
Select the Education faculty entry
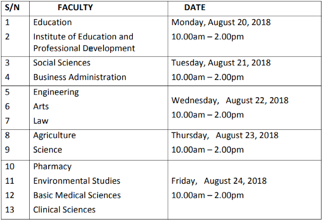tap(52, 23)
